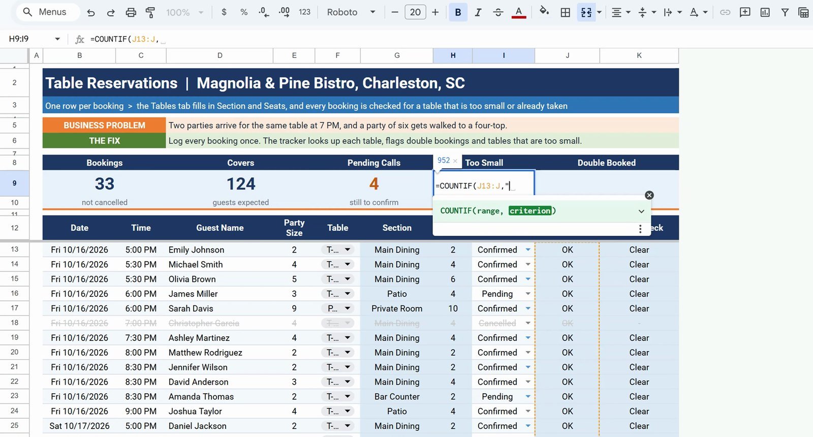The width and height of the screenshot is (813, 437).
Task: Open the horizontal align dropdown
Action: 621,12
